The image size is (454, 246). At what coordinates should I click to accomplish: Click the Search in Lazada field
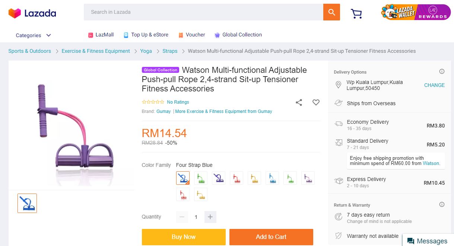pos(203,12)
